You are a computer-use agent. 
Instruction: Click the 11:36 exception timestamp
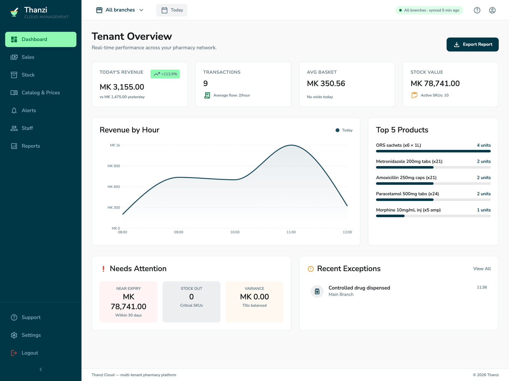(482, 287)
